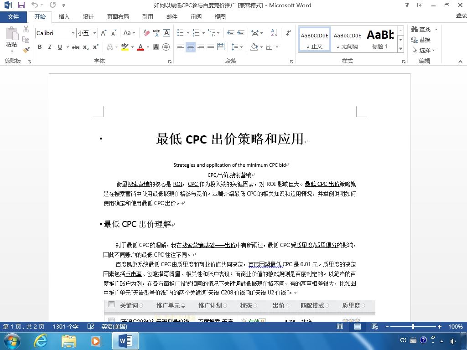Undo the last action
This screenshot has height=350, width=467.
(x=35, y=5)
